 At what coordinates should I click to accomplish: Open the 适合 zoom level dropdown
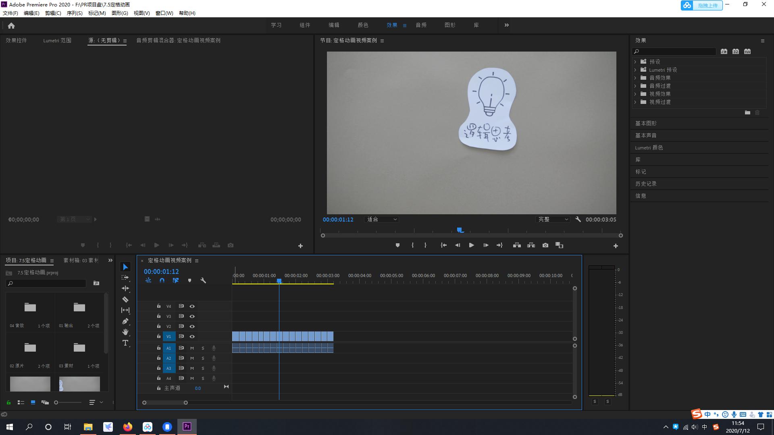381,220
